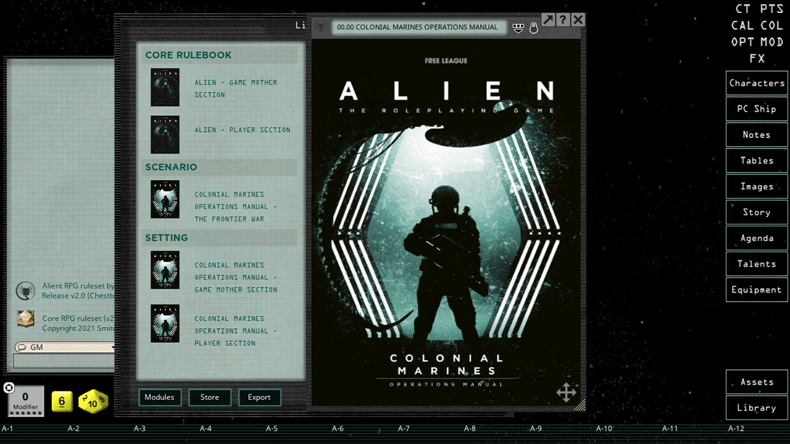790x444 pixels.
Task: Click the gear icon on the Modifier box
Action: pyautogui.click(x=9, y=388)
